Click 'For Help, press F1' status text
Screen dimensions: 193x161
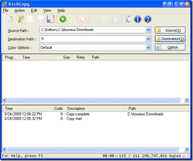coord(22,156)
